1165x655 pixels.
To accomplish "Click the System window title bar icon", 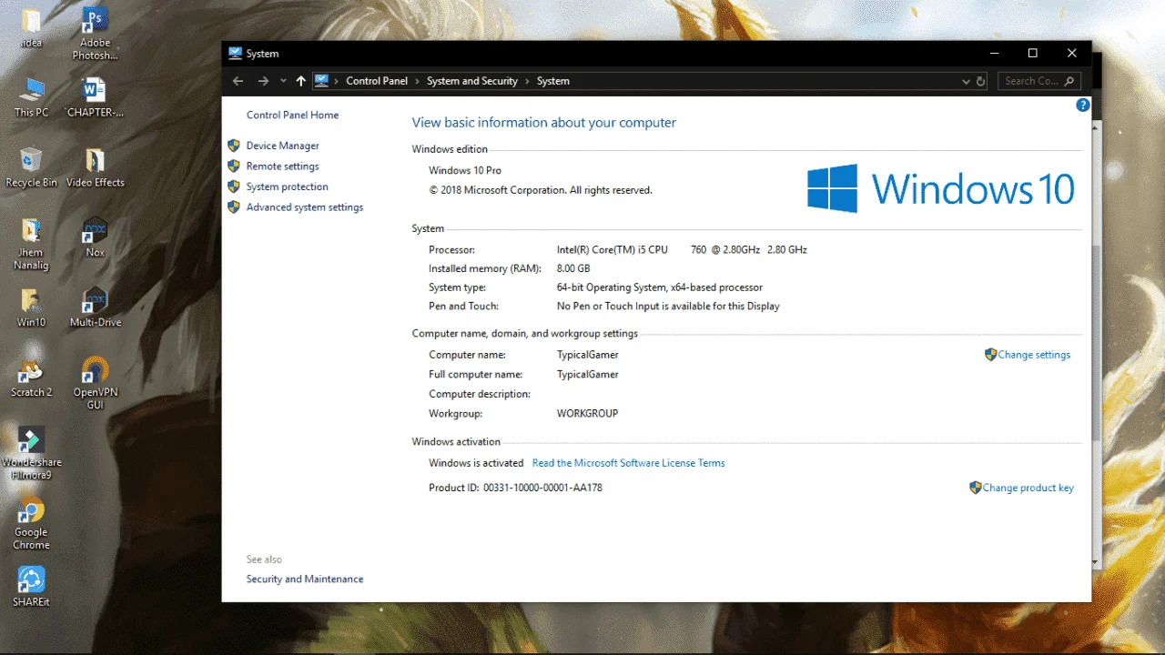I will pyautogui.click(x=236, y=53).
